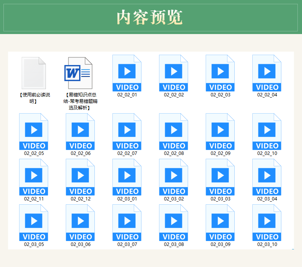Click the file name label 02_02_07
Viewport: 302px width, 267px height.
pyautogui.click(x=127, y=153)
